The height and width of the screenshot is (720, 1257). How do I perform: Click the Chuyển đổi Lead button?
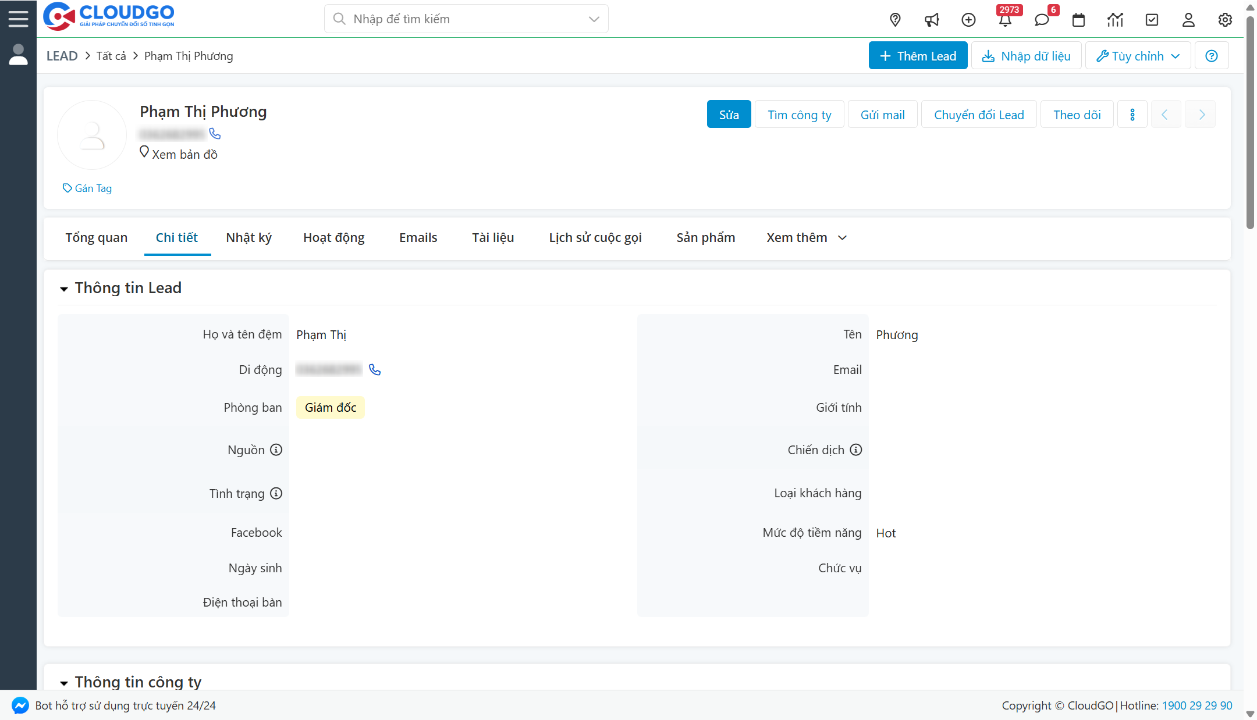[x=979, y=115]
